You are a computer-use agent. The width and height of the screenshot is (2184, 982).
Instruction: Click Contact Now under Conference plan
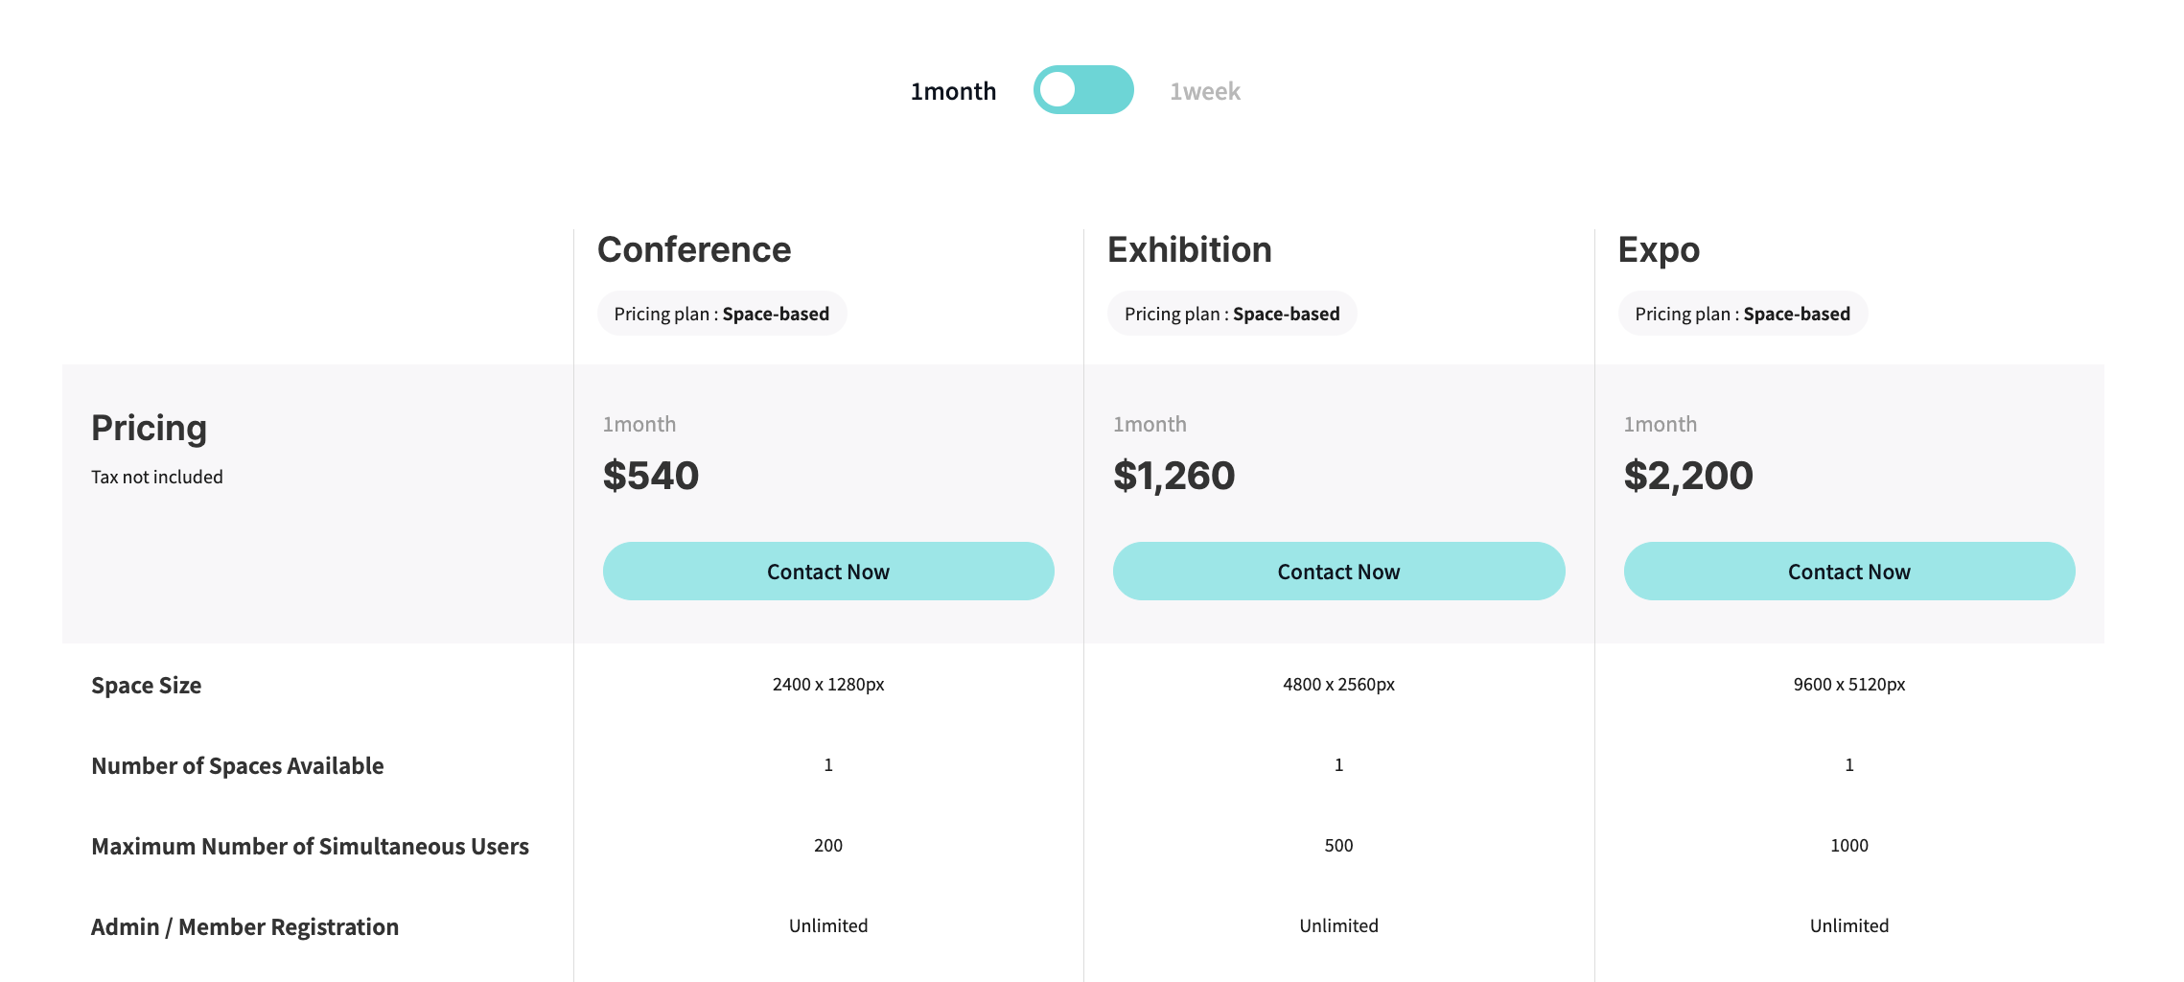828,572
